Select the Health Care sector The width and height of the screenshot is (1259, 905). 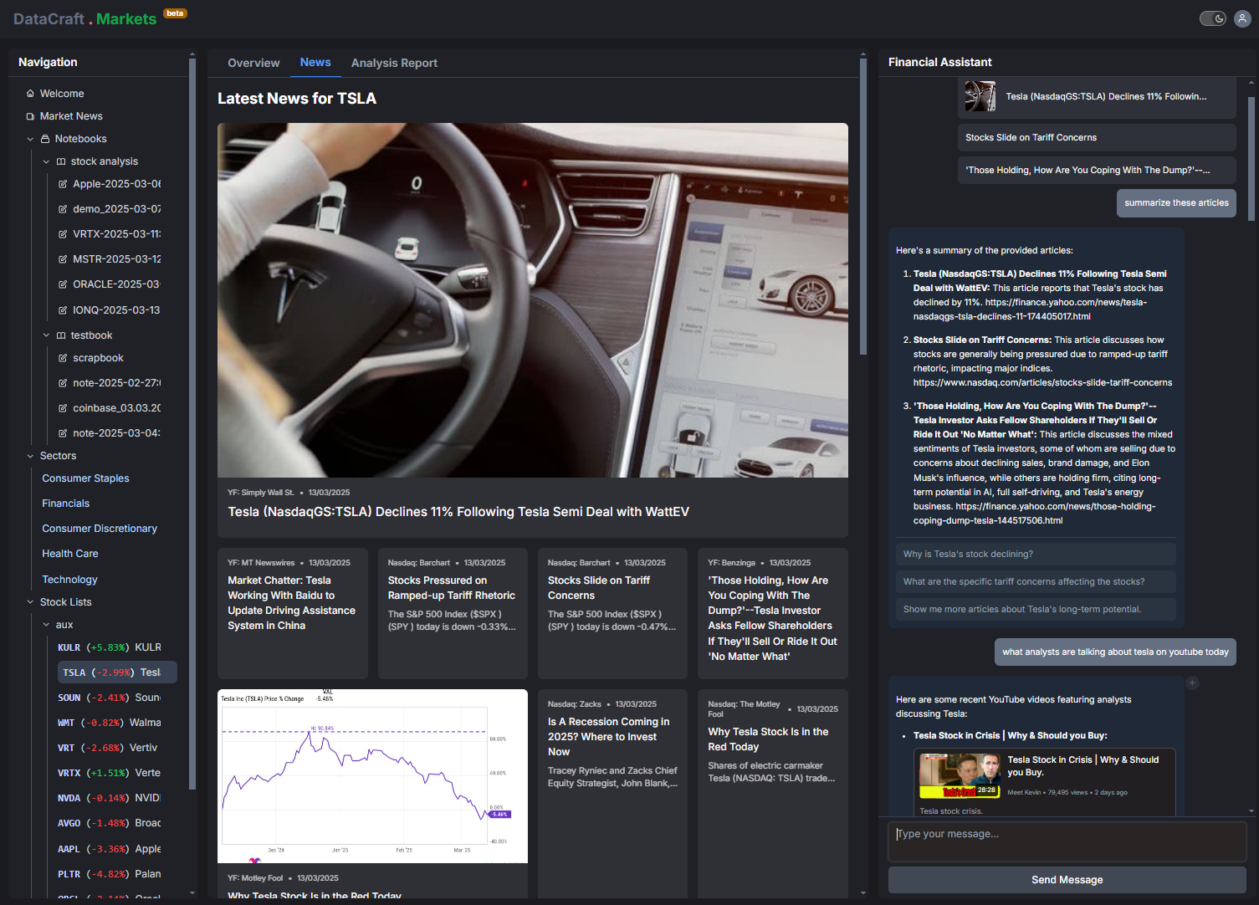(x=70, y=554)
